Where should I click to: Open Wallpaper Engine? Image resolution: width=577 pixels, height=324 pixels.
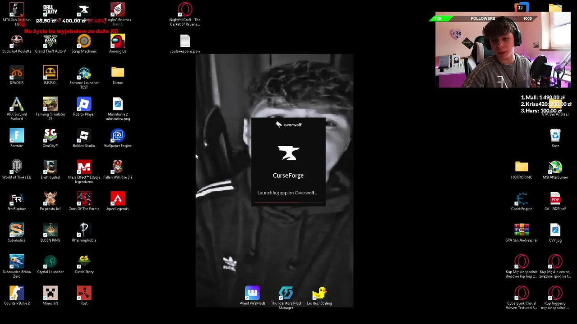tap(118, 138)
